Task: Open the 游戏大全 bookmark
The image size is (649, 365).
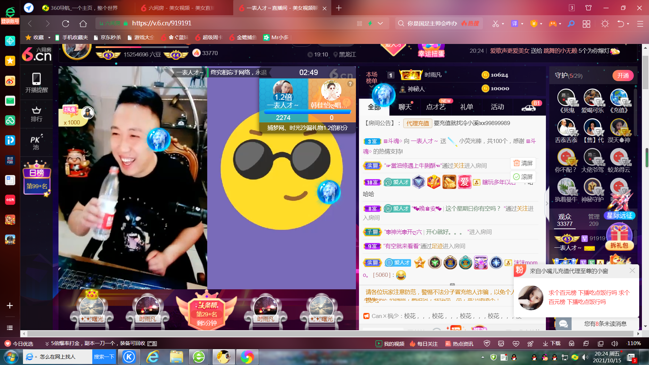Action: point(141,38)
